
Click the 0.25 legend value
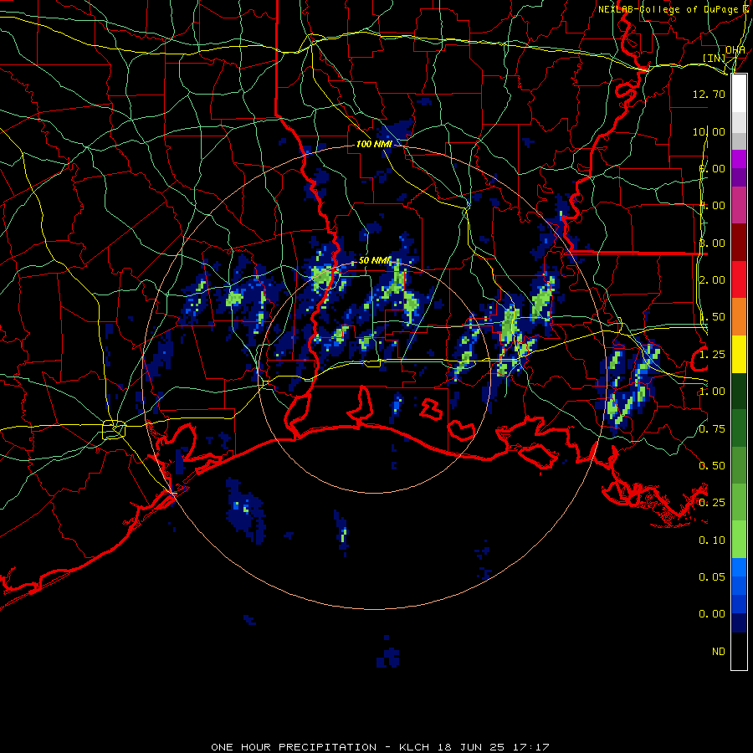pyautogui.click(x=712, y=503)
